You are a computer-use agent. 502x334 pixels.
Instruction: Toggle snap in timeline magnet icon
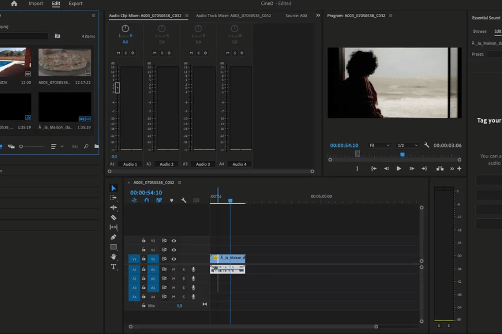(147, 200)
